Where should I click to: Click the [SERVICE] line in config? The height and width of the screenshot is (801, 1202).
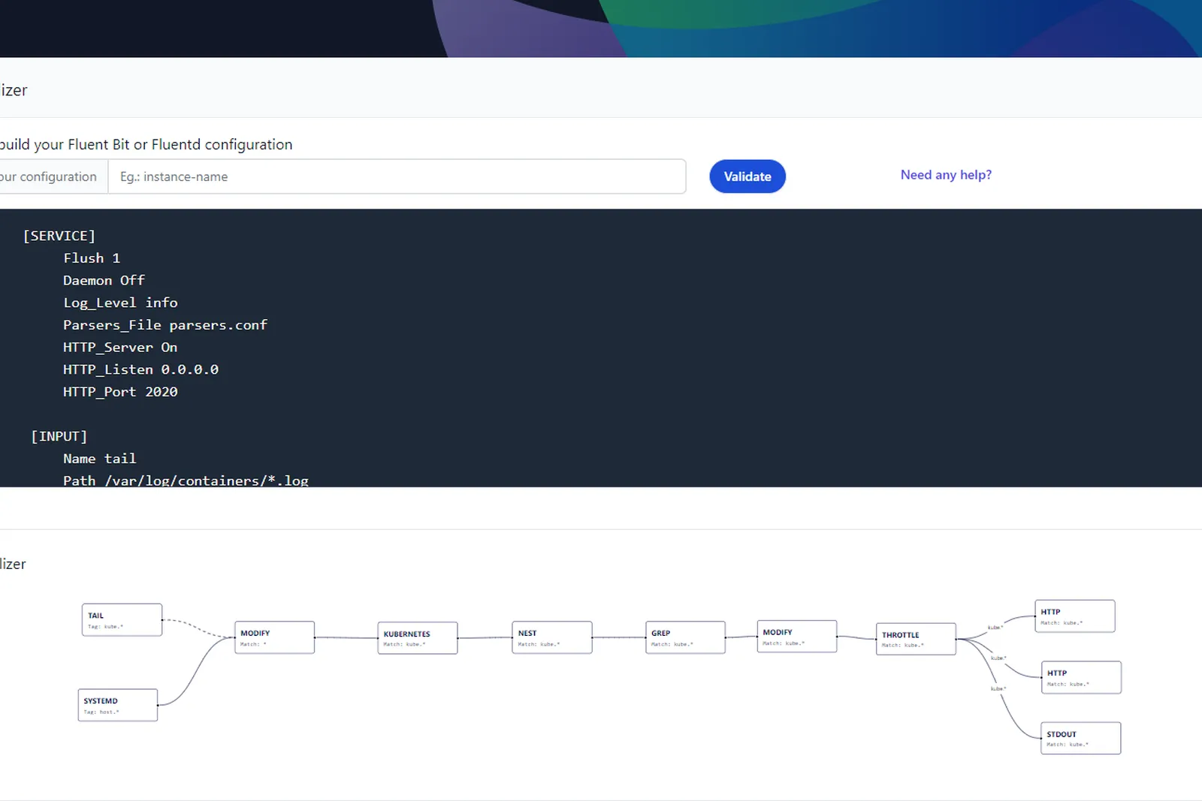click(59, 236)
